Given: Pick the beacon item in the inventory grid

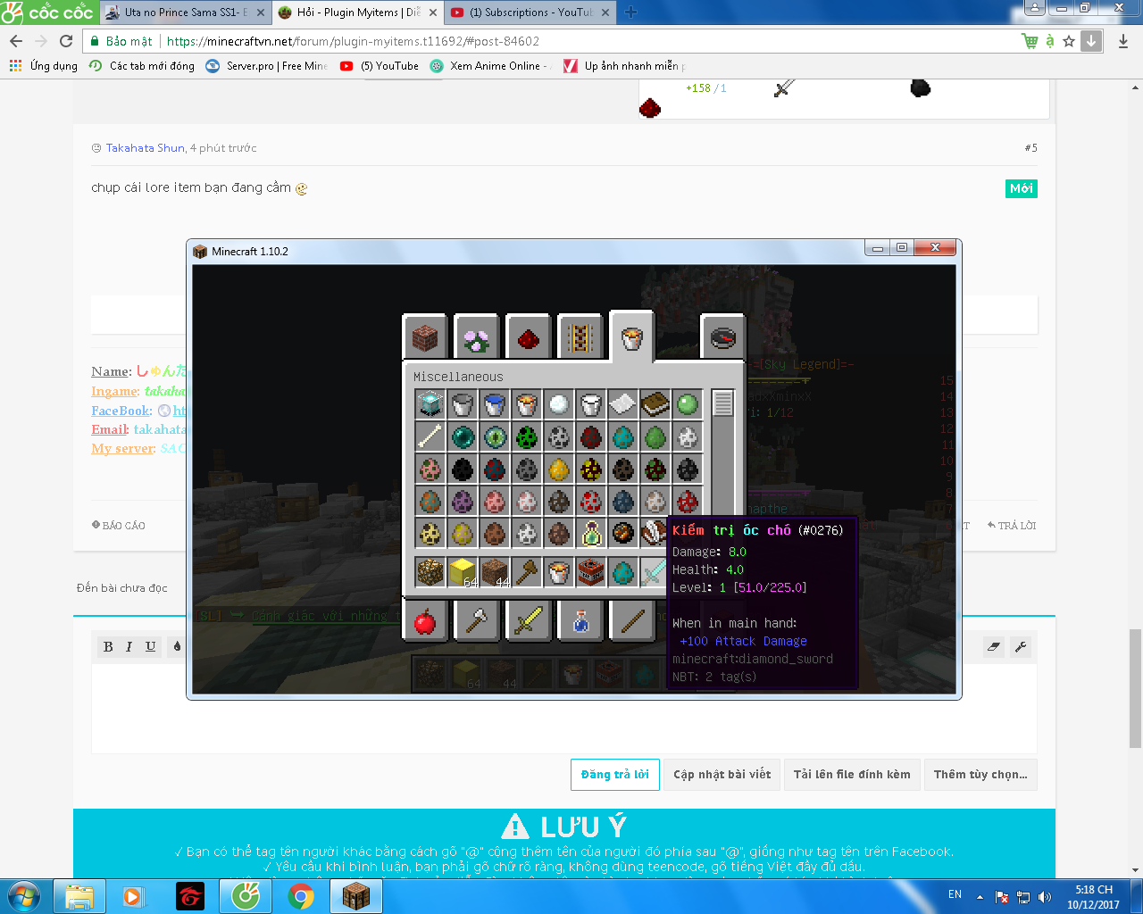Looking at the screenshot, I should [430, 404].
